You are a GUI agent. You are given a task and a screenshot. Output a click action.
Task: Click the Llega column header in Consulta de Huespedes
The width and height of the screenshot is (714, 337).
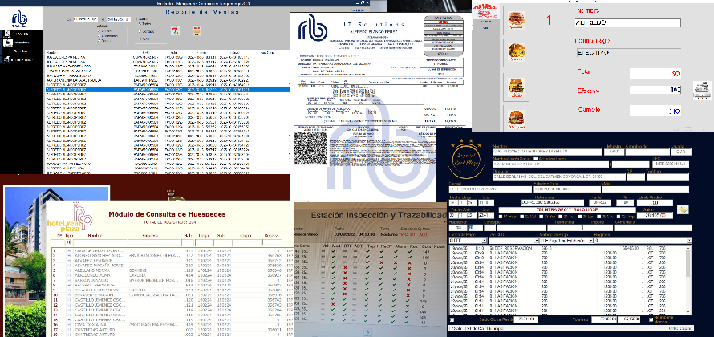click(x=203, y=235)
